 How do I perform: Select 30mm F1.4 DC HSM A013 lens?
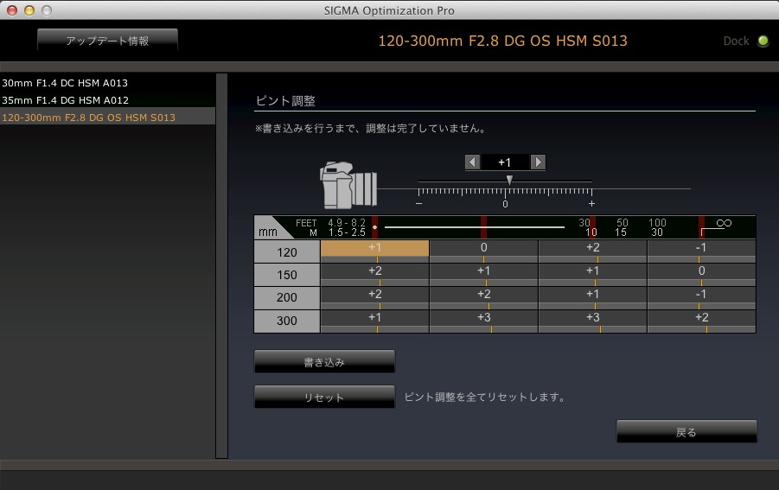(107, 83)
